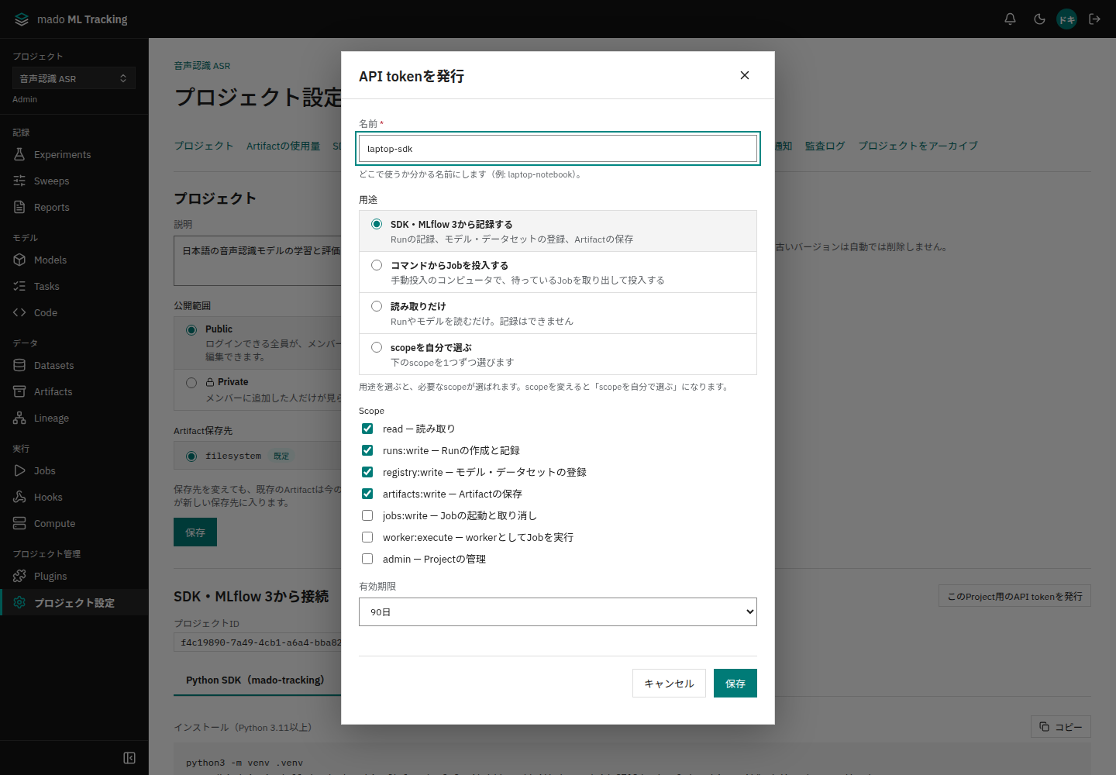Switch to 監査ログ tab
1116x775 pixels.
pyautogui.click(x=825, y=146)
